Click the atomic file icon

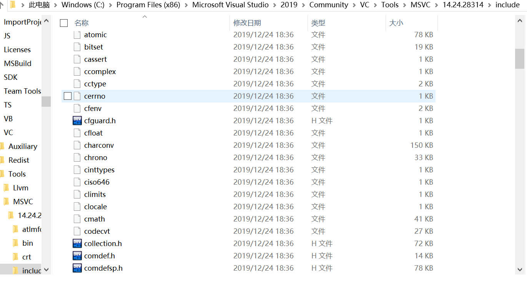(x=77, y=35)
